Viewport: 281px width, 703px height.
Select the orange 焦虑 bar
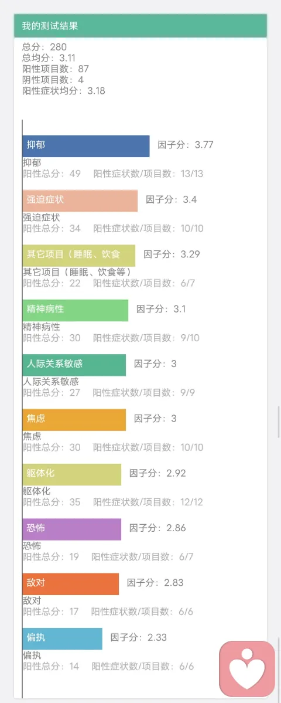pos(74,420)
